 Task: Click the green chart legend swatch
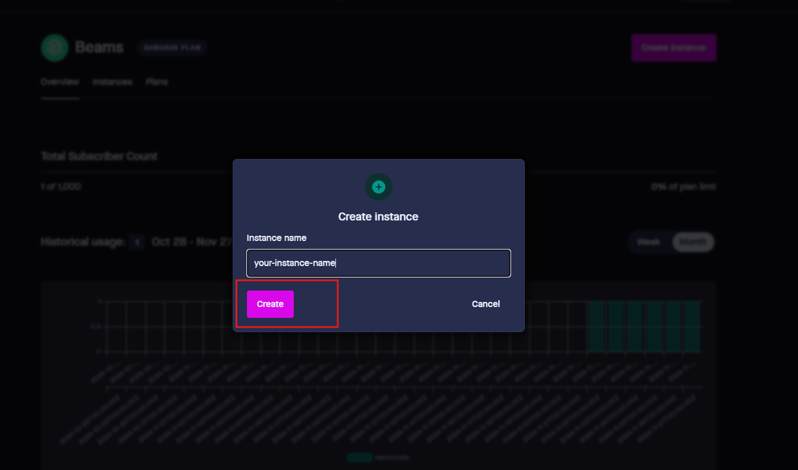click(359, 457)
